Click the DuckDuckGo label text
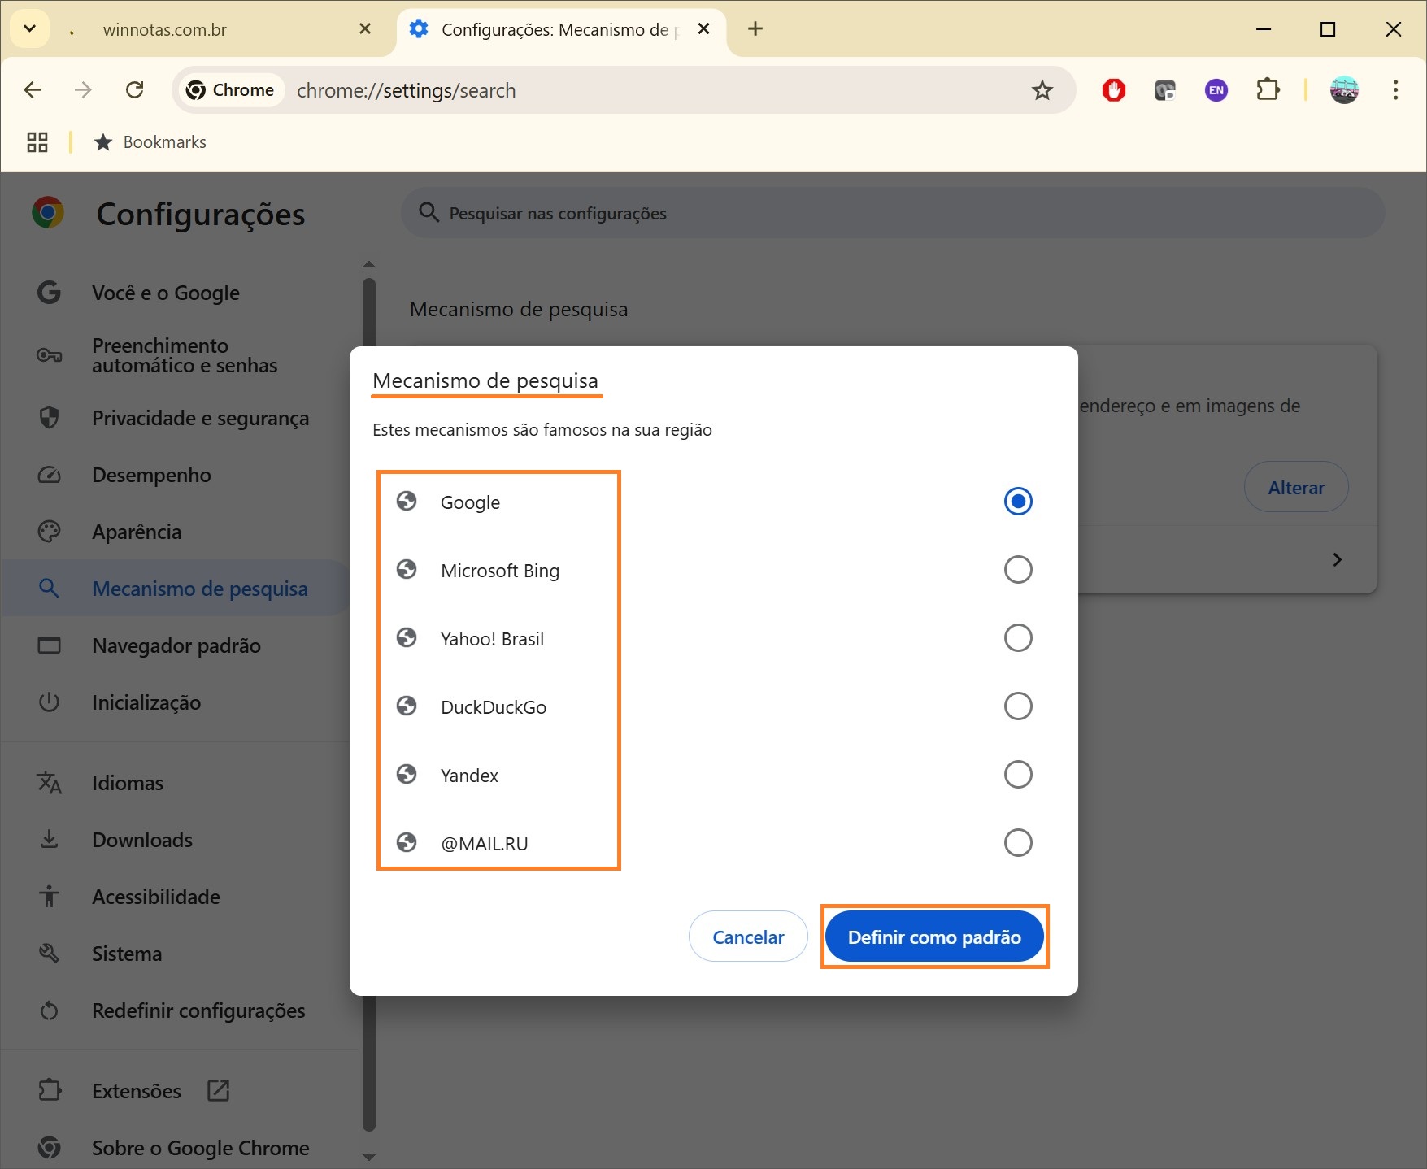Screen dimensions: 1427x1169 tap(494, 707)
